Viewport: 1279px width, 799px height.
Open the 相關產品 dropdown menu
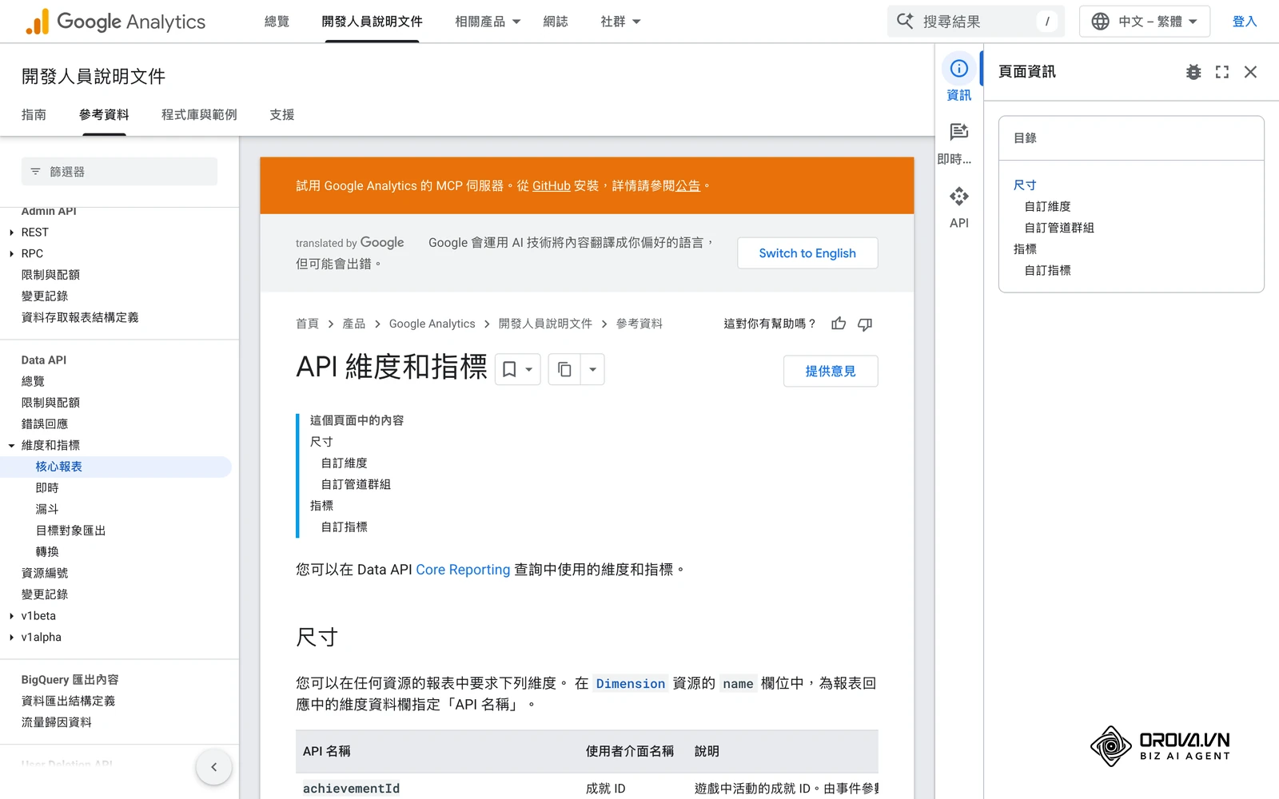pos(488,22)
